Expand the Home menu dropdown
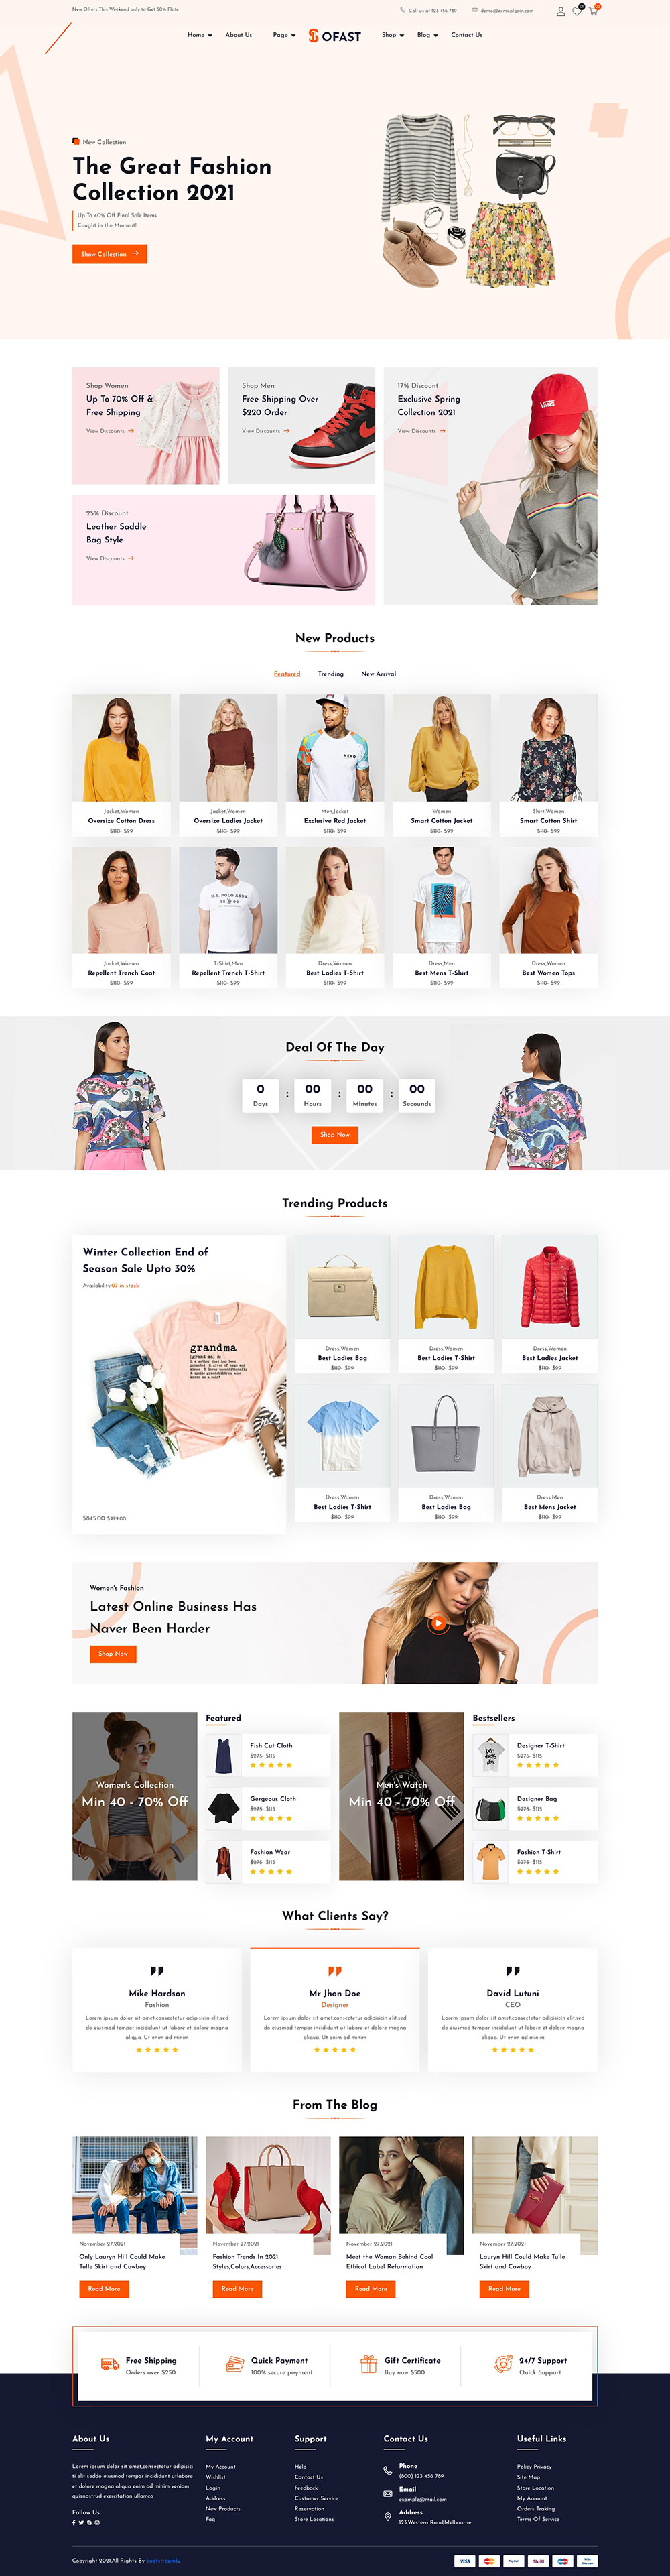 pos(200,35)
